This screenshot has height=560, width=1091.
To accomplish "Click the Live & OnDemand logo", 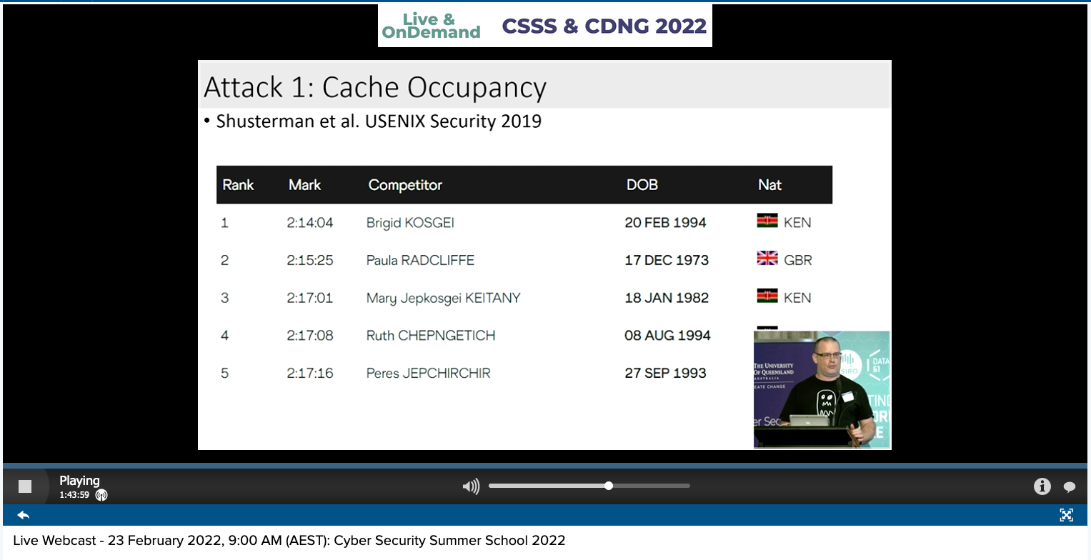I will [431, 26].
